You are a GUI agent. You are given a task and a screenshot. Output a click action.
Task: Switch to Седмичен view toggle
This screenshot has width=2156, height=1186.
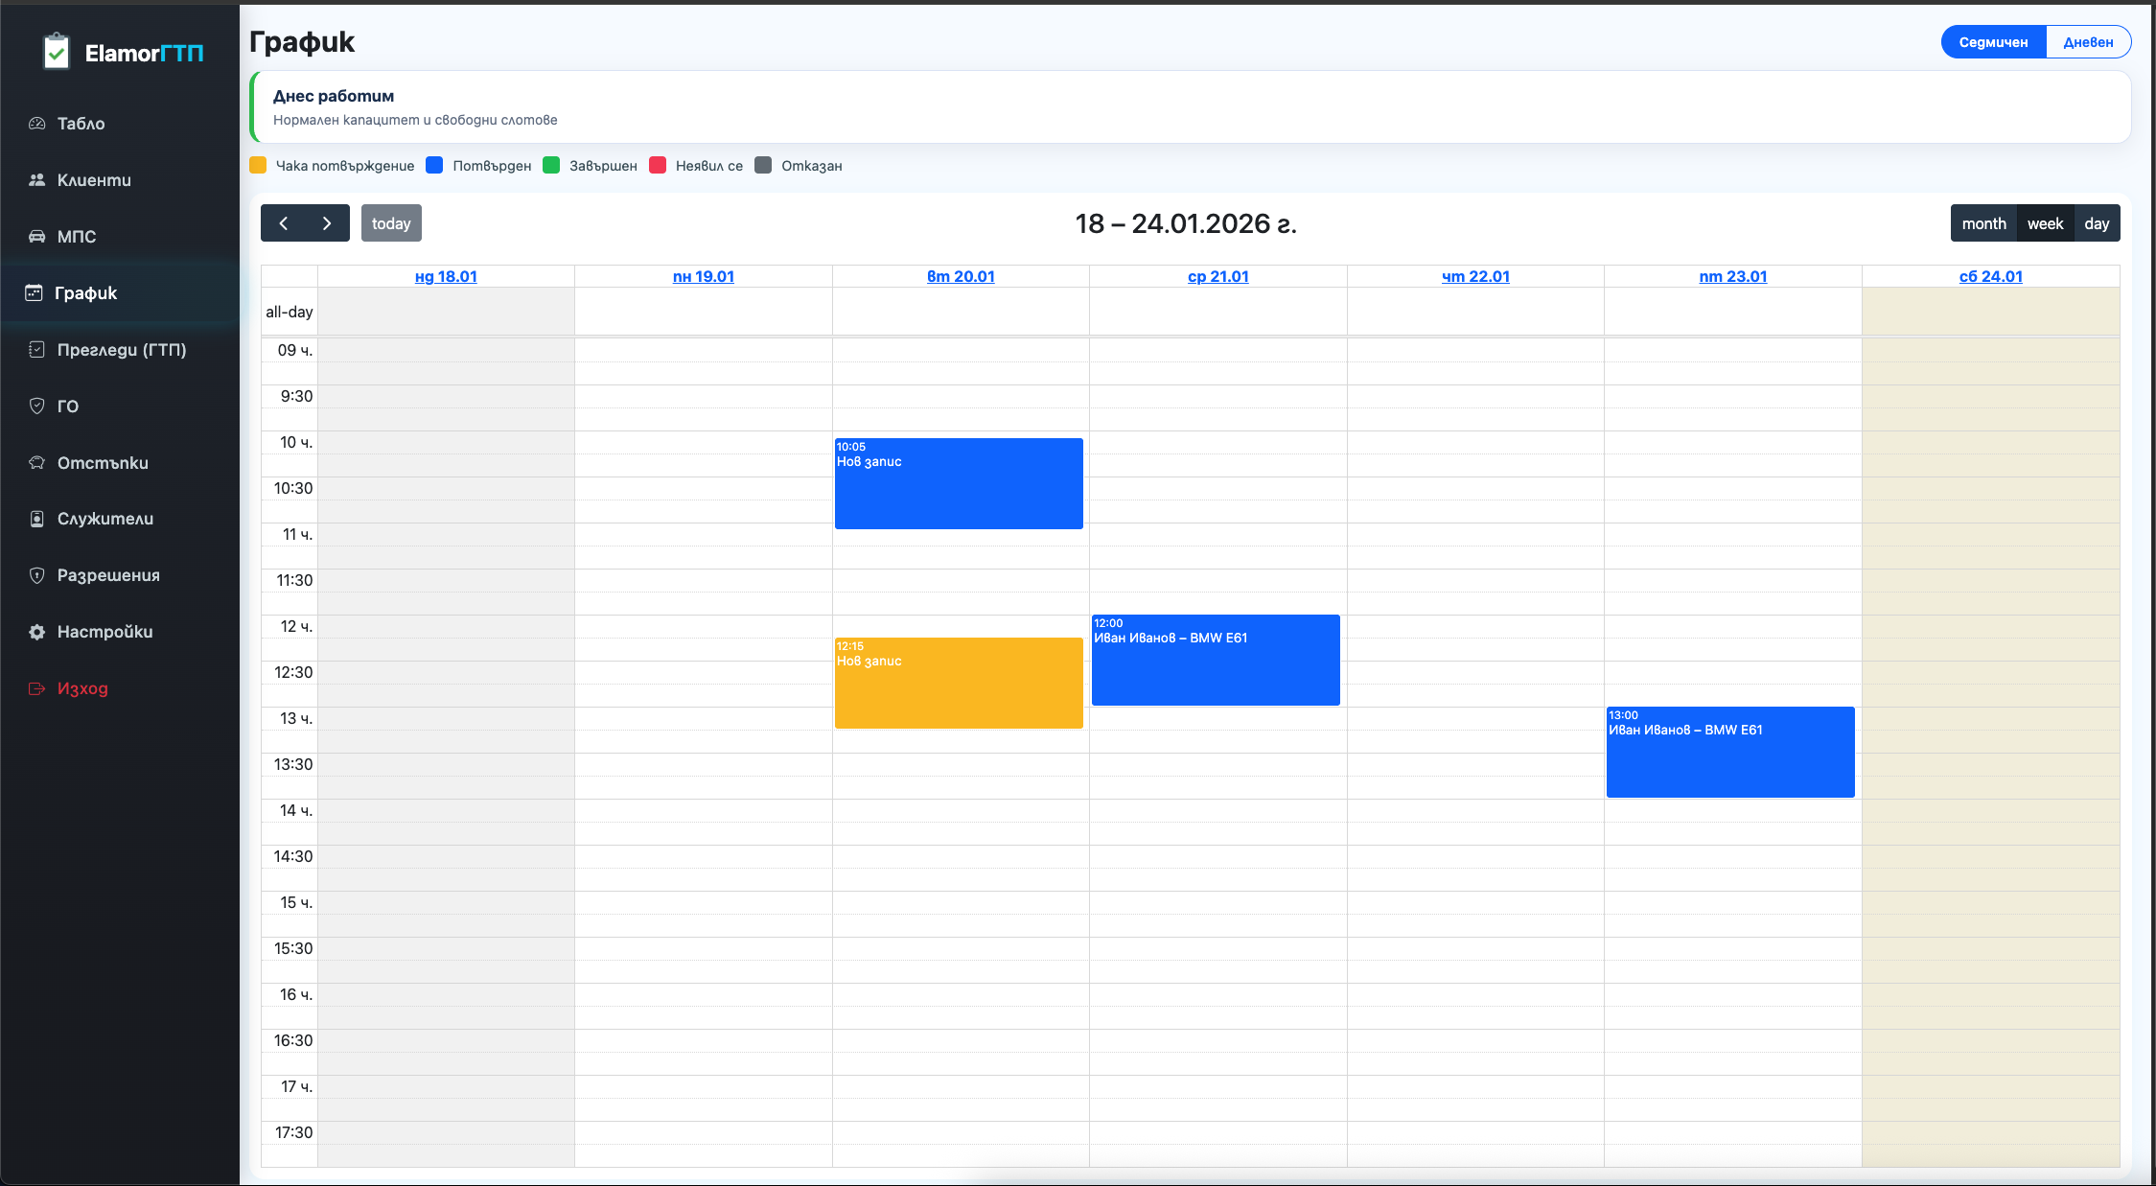1993,42
